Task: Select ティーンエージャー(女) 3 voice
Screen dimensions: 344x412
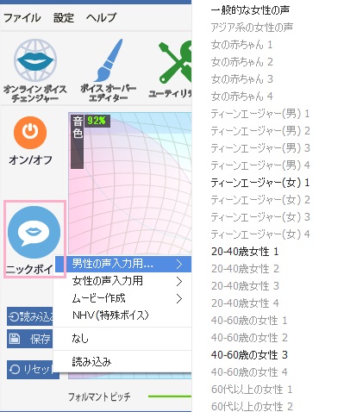Action: (x=260, y=217)
